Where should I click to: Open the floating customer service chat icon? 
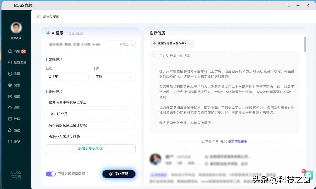coord(308,175)
